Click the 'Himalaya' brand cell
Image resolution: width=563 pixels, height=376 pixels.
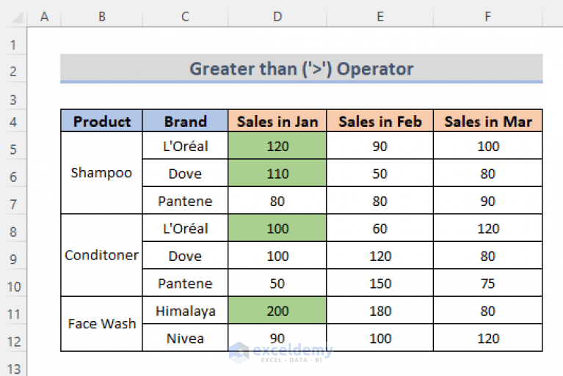coord(185,311)
